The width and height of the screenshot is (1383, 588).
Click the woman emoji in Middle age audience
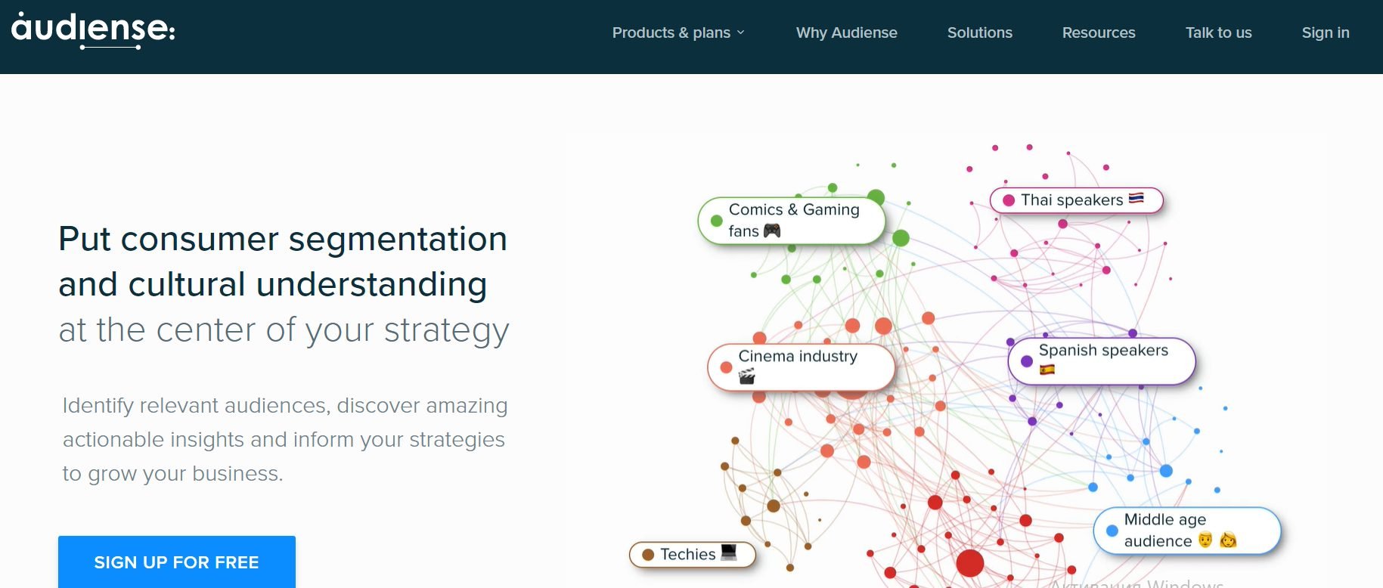point(1228,540)
